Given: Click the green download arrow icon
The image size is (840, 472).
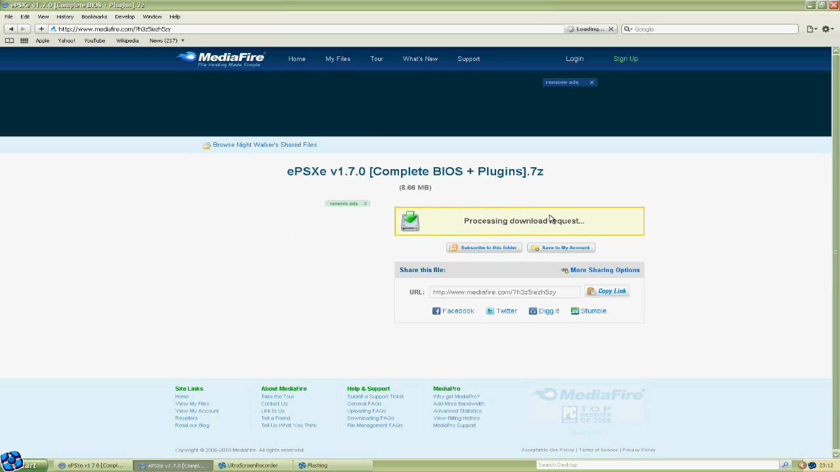Looking at the screenshot, I should (x=410, y=221).
